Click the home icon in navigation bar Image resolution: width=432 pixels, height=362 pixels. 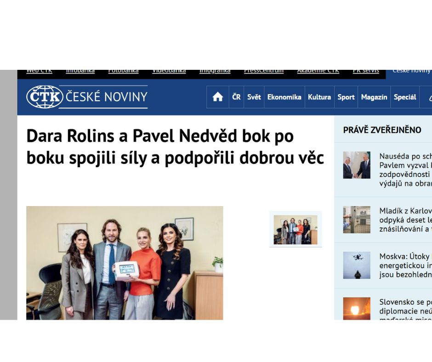coord(218,97)
